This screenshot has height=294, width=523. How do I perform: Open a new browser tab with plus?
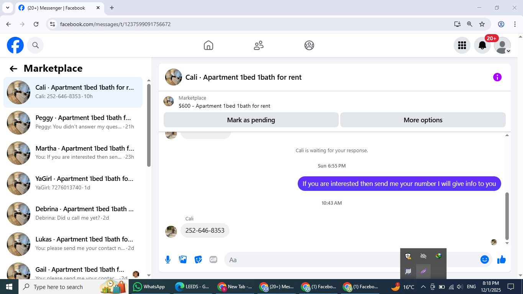112,8
